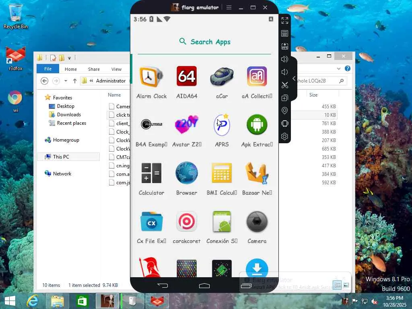Open the recent locations dropdown arrow
Image resolution: width=412 pixels, height=309 pixels.
click(x=66, y=81)
